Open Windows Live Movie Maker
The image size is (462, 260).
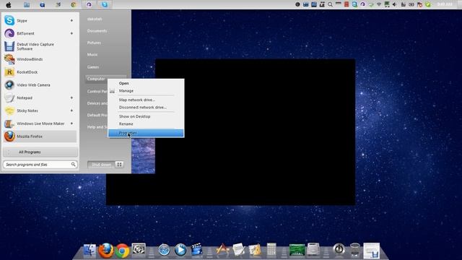[40, 123]
